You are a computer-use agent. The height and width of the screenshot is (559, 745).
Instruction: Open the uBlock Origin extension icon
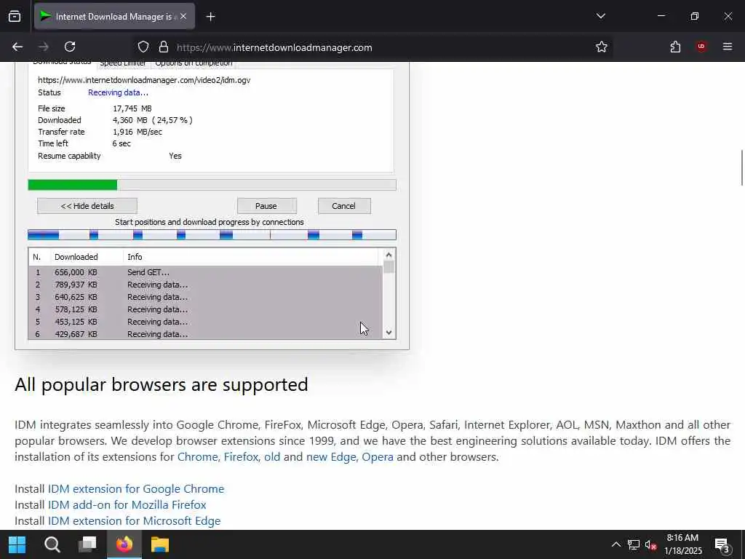click(701, 47)
